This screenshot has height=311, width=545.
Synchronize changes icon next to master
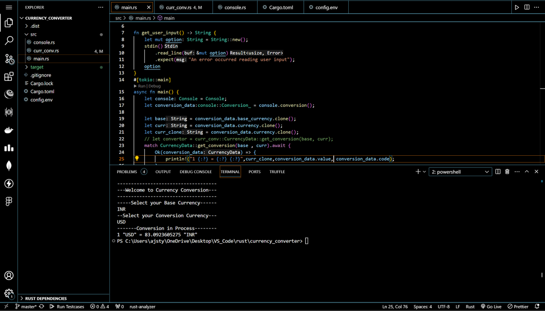(41, 306)
